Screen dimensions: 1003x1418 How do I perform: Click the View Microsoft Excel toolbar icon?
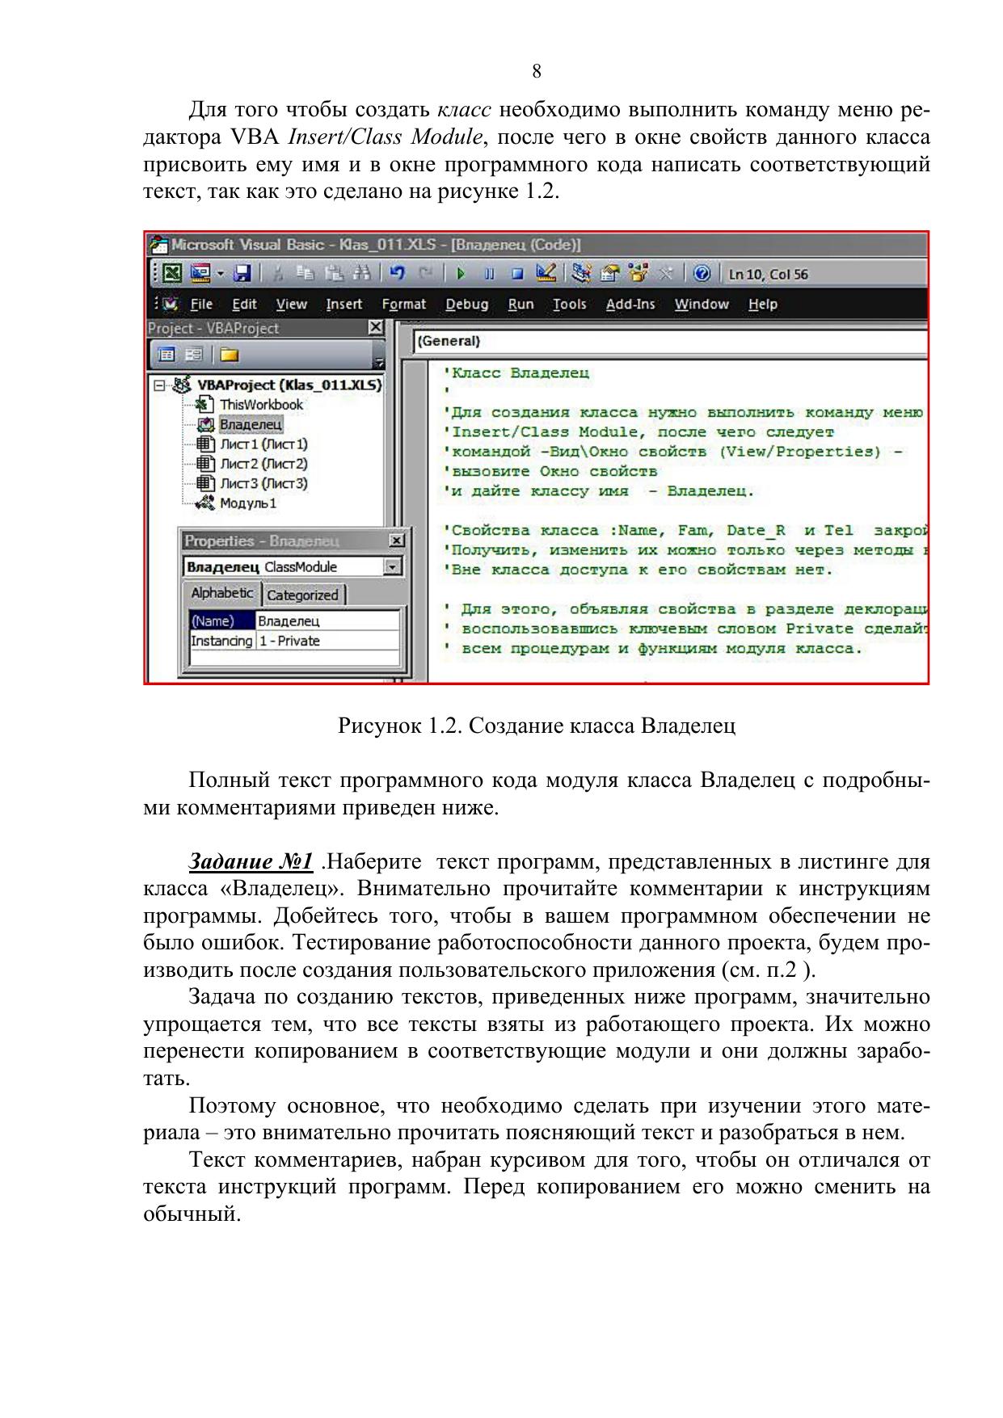coord(171,274)
